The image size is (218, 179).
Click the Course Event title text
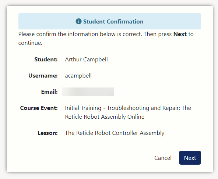[x=128, y=112]
